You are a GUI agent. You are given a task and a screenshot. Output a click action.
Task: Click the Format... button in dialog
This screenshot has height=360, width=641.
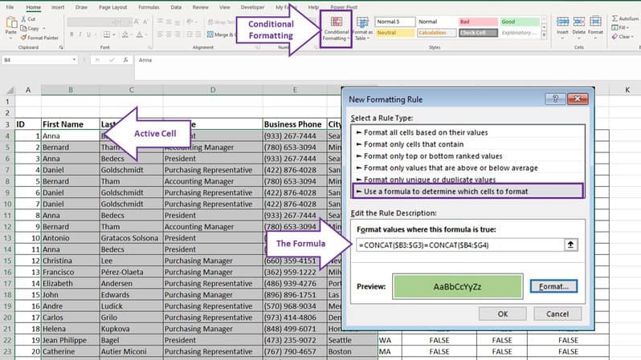(x=553, y=286)
